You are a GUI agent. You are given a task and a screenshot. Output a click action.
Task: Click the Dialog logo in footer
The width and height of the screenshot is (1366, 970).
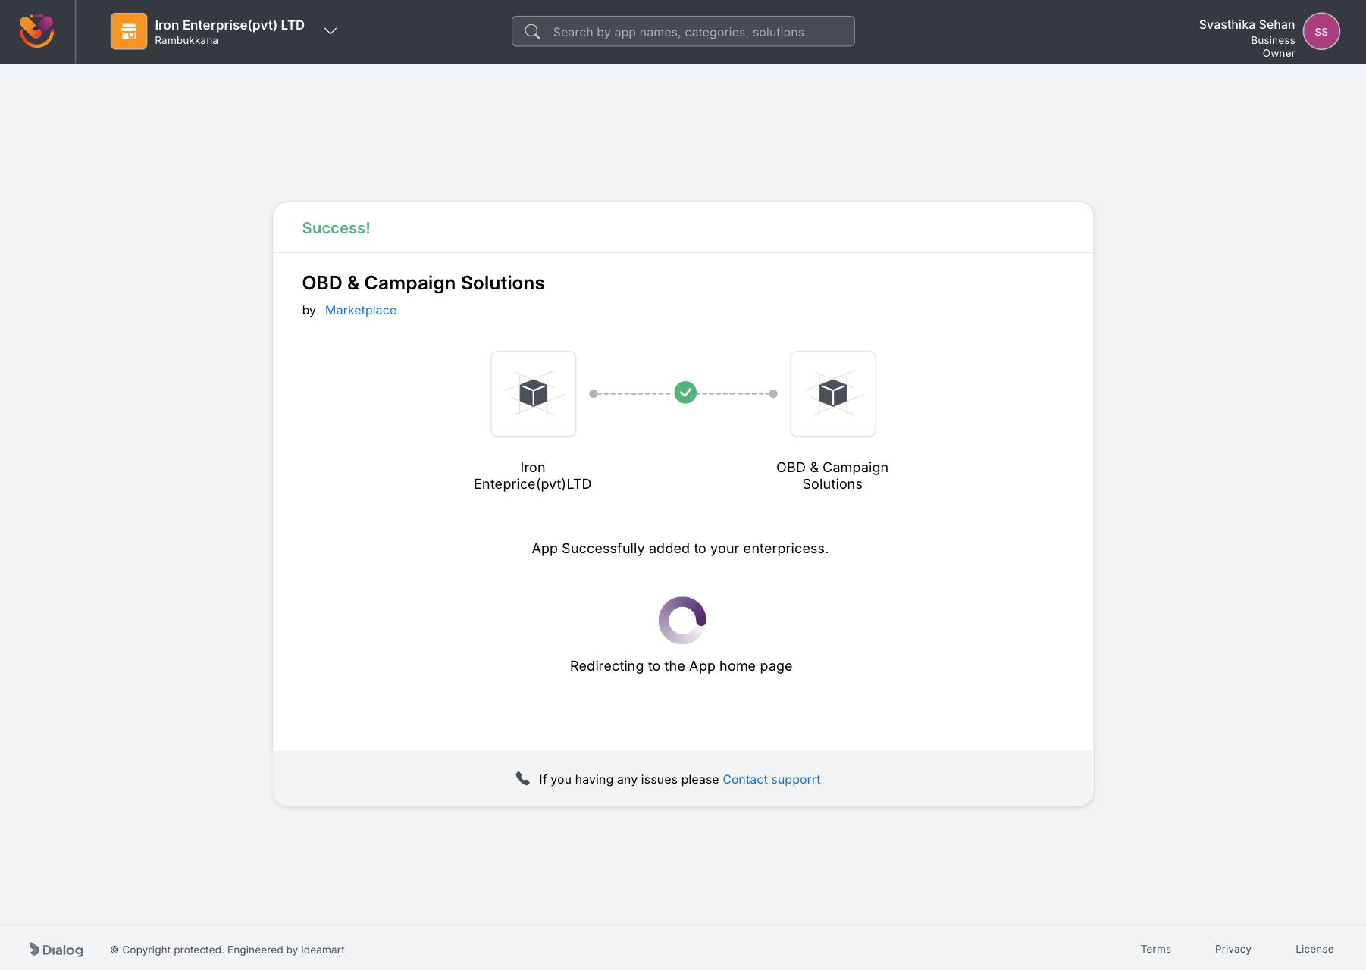click(56, 949)
